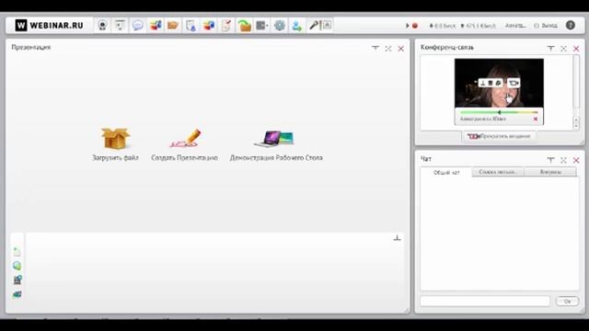Viewport: 589px width, 331px height.
Task: Expand the Конференц-связь panel to fullscreen
Action: (563, 49)
